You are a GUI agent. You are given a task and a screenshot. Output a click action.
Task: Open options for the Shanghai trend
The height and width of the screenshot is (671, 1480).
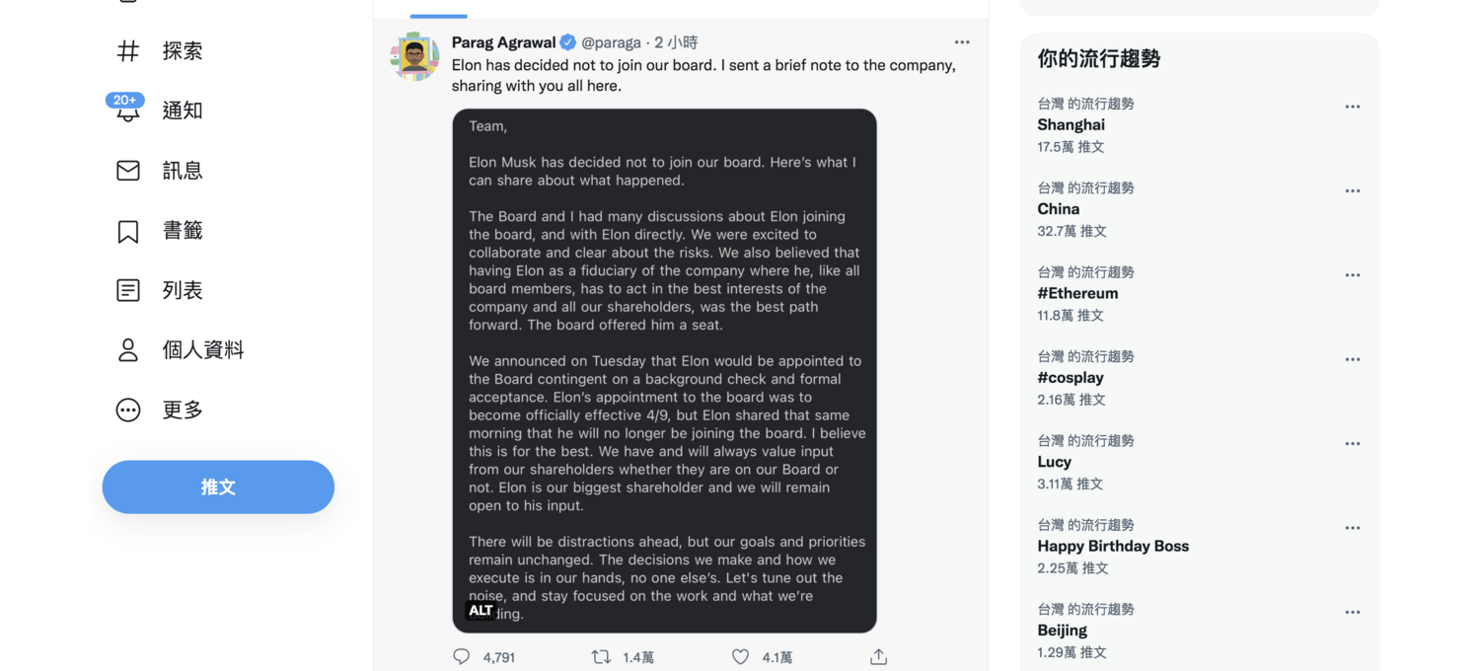point(1353,107)
